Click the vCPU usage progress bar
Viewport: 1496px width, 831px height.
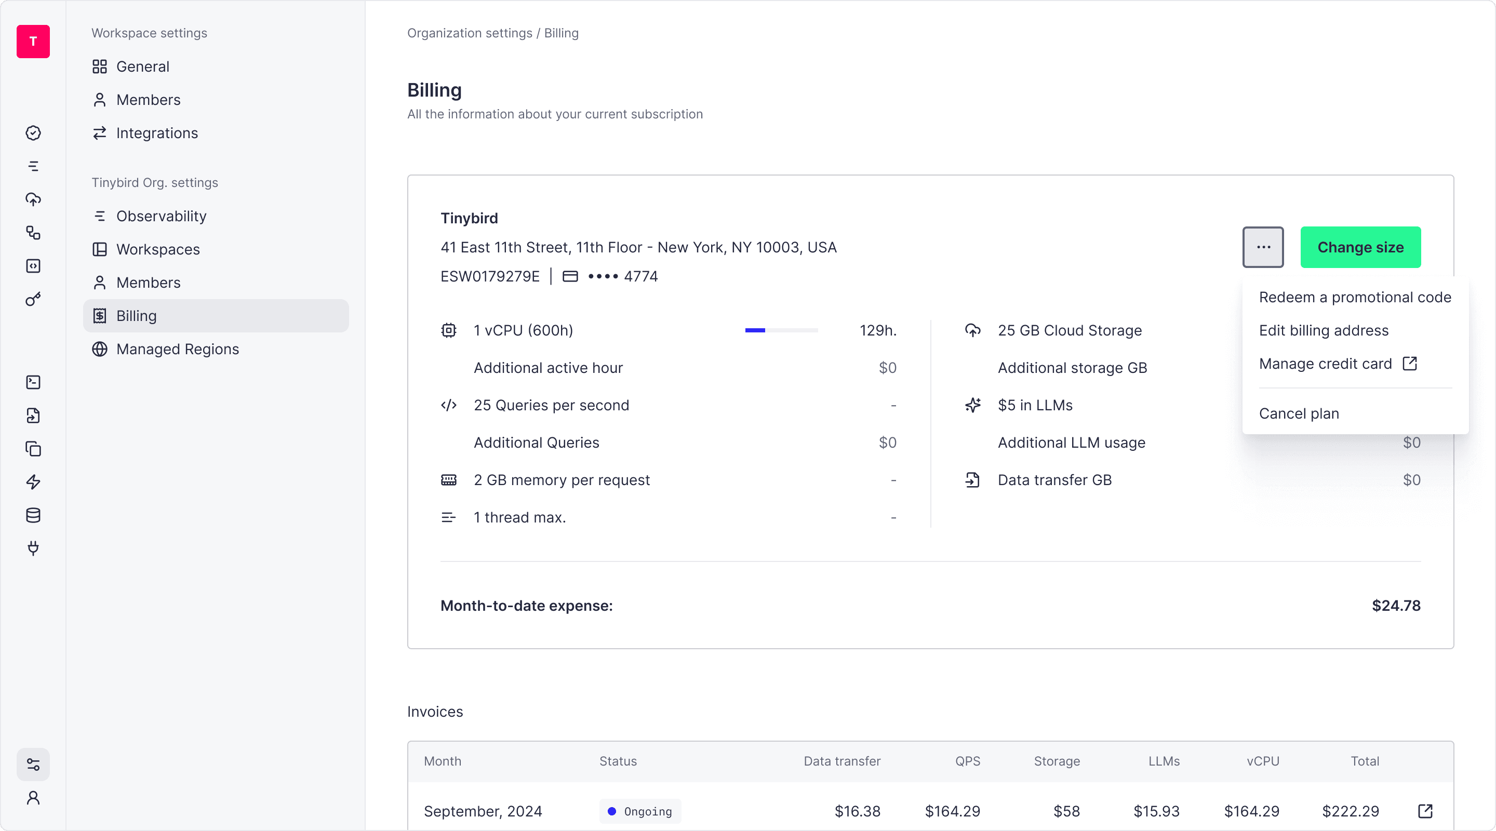[x=781, y=330]
